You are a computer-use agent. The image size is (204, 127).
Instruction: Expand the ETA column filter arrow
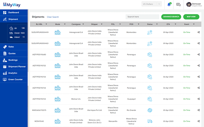[x=175, y=24]
